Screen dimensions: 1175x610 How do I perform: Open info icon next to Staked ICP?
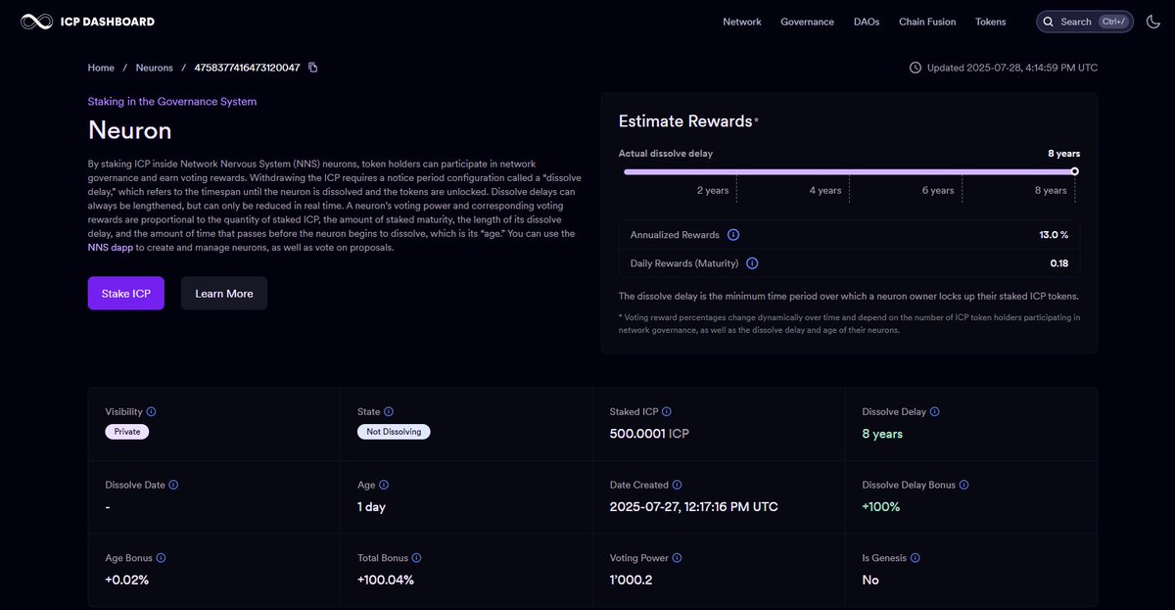[667, 412]
